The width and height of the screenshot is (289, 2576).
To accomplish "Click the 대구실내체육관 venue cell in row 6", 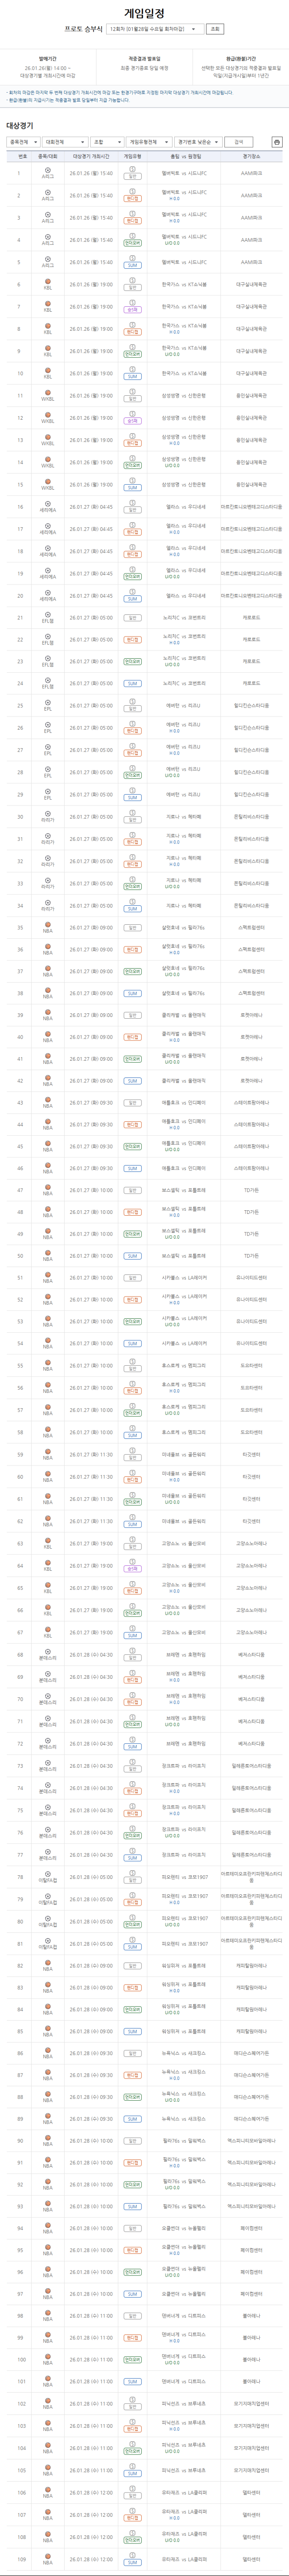I will [251, 285].
